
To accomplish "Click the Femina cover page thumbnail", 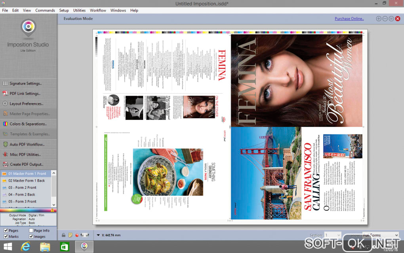I will click(x=297, y=80).
